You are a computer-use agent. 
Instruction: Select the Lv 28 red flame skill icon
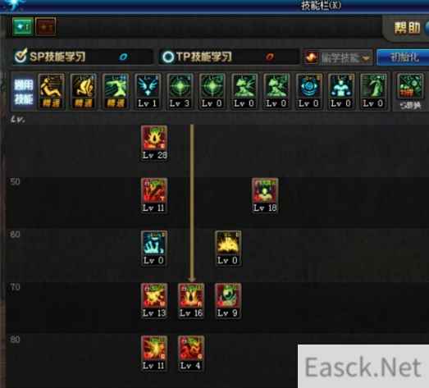(x=154, y=143)
